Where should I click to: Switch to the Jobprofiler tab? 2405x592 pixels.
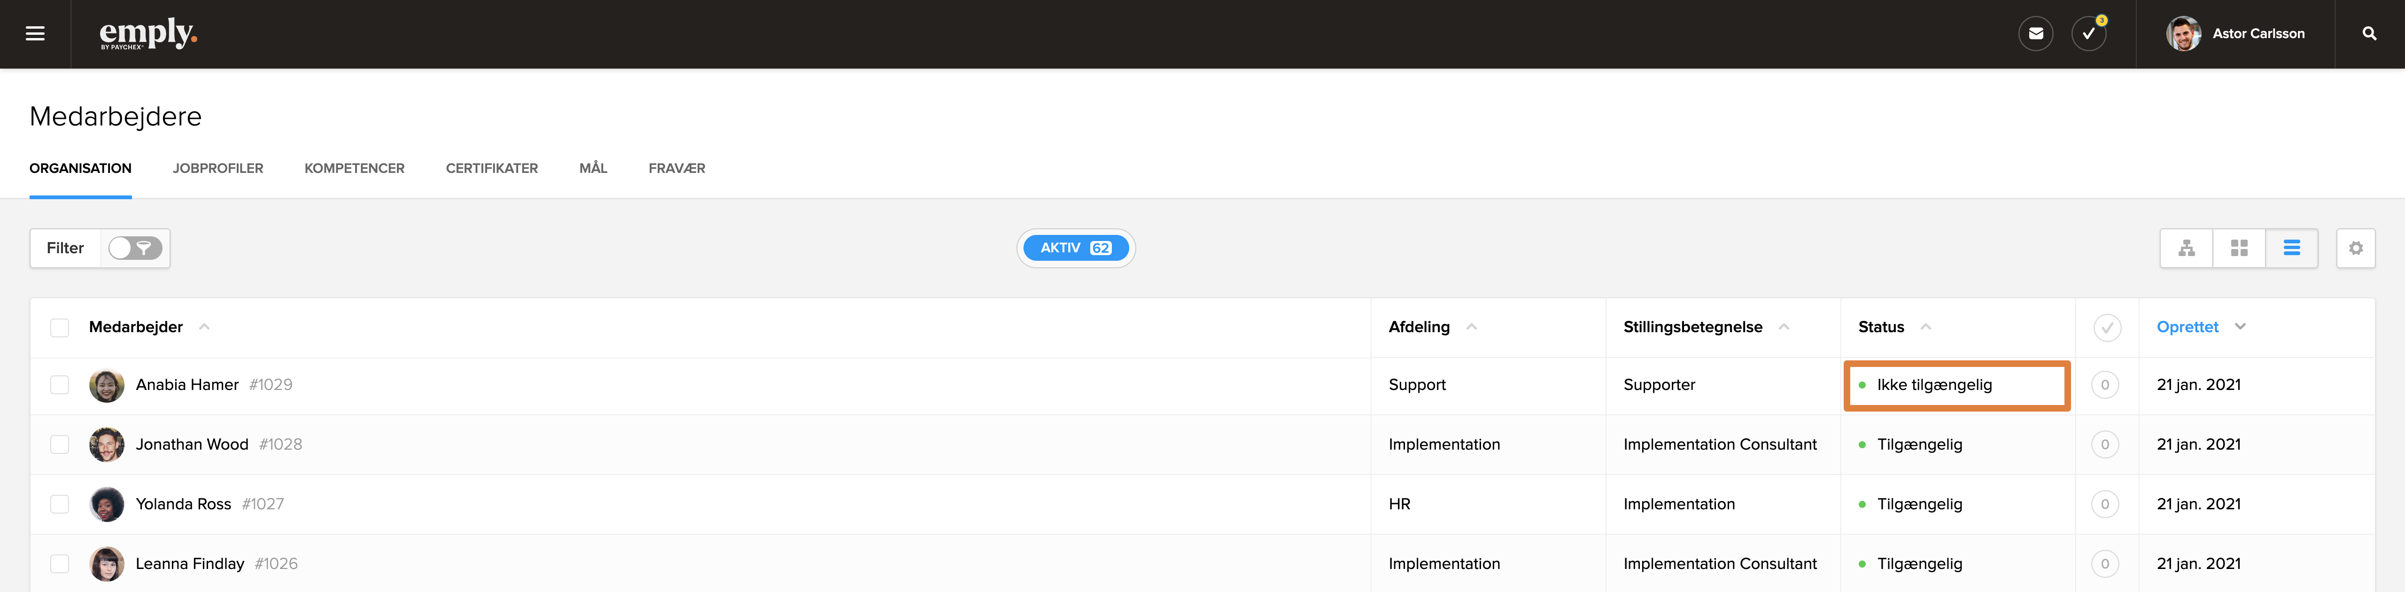[217, 168]
